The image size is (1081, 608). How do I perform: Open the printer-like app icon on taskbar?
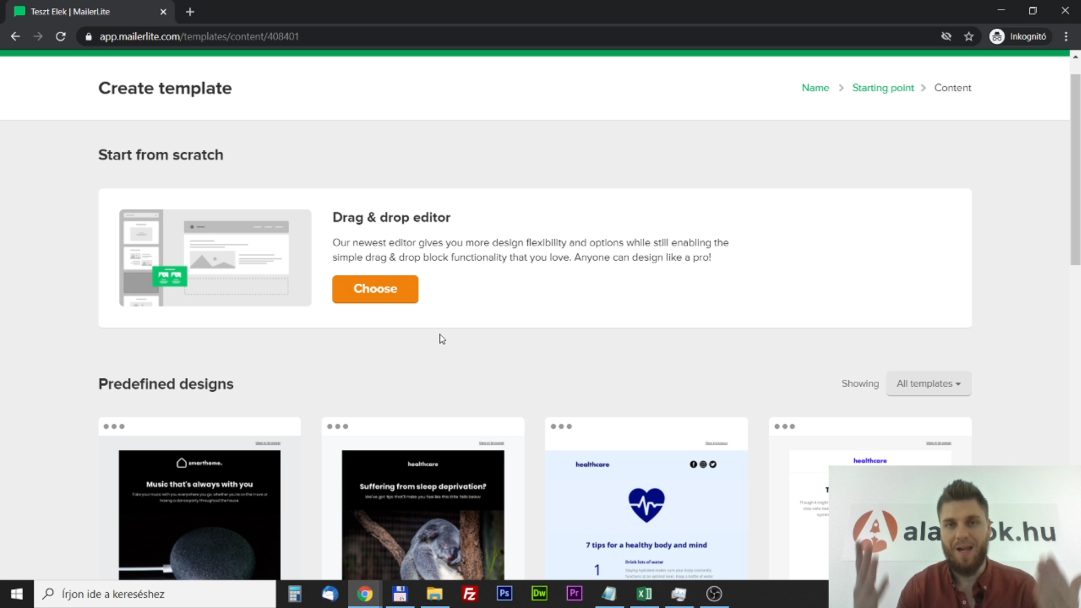click(679, 594)
